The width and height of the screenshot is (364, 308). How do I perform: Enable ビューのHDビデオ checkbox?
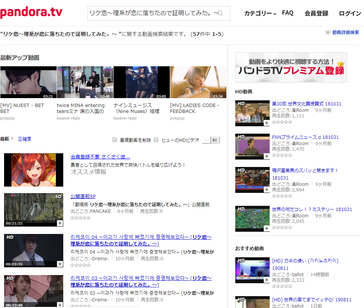click(x=156, y=140)
